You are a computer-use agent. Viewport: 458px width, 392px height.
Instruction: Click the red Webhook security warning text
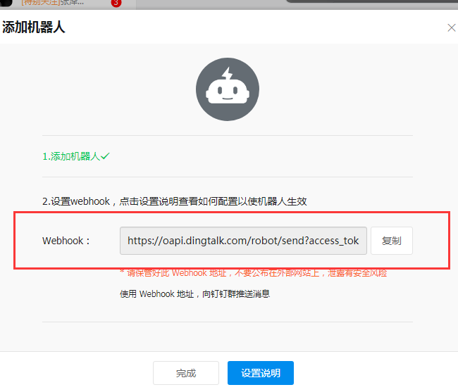coord(254,273)
